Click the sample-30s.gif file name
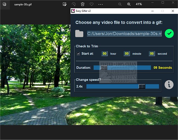178x140 pixels. tap(23, 4)
